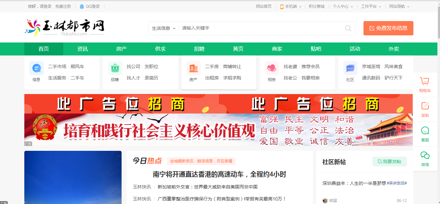This screenshot has width=440, height=204.
Task: Click the 微信 WeChat sidebar icon
Action: tap(425, 155)
